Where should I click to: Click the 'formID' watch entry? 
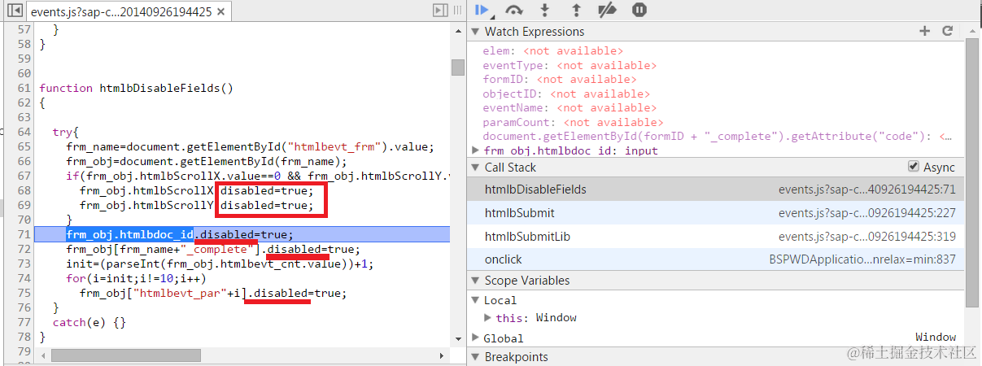pyautogui.click(x=559, y=79)
